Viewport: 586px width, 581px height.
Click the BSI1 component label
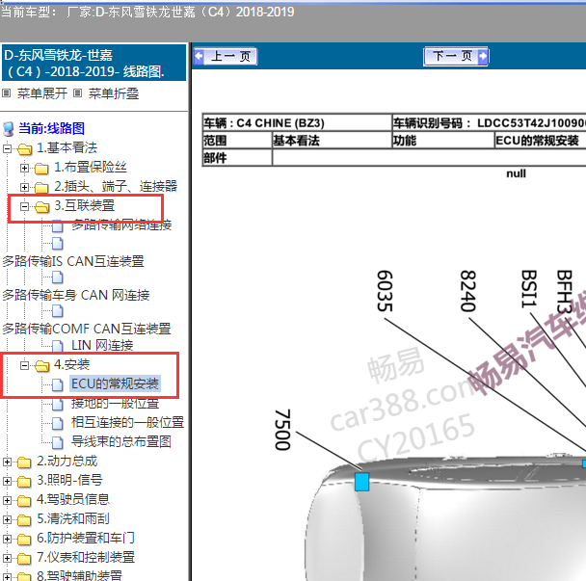click(529, 288)
